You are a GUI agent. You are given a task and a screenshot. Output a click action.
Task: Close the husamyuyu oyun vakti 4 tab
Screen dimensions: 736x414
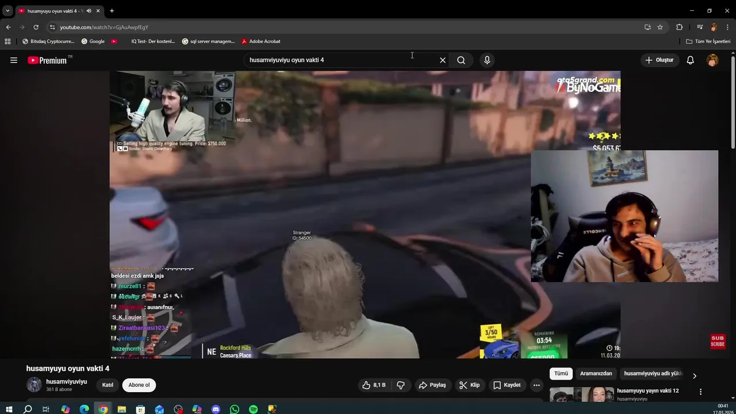(x=98, y=11)
